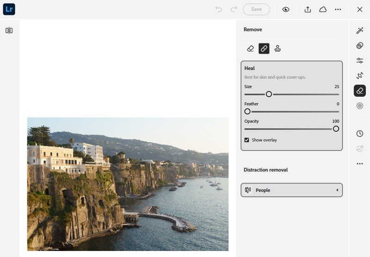The width and height of the screenshot is (370, 257).
Task: Select the Remove eraser tool icon
Action: pos(251,49)
